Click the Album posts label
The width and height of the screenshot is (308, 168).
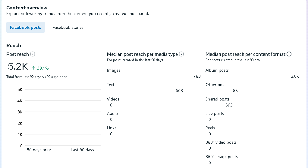pyautogui.click(x=217, y=70)
